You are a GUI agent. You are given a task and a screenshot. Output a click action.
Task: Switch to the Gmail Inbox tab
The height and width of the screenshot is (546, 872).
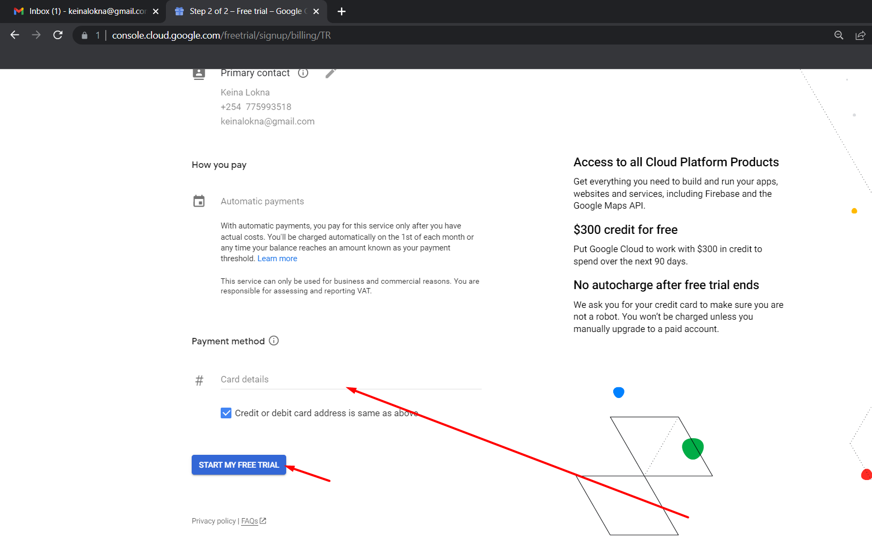[83, 11]
